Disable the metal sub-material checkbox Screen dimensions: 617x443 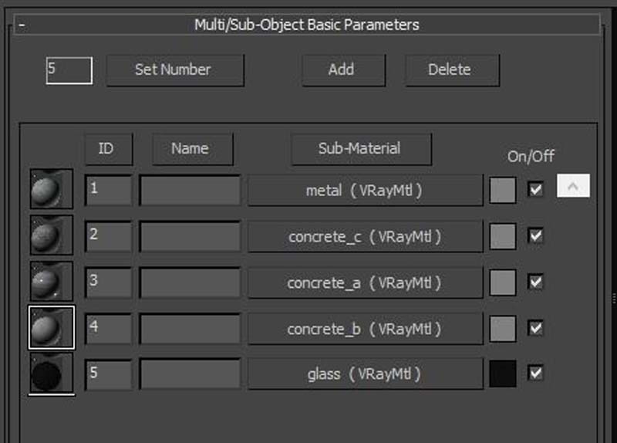[535, 189]
